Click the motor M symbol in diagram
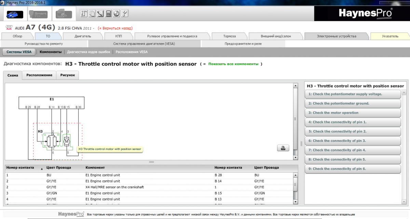This screenshot has width=410, height=219. tap(67, 141)
